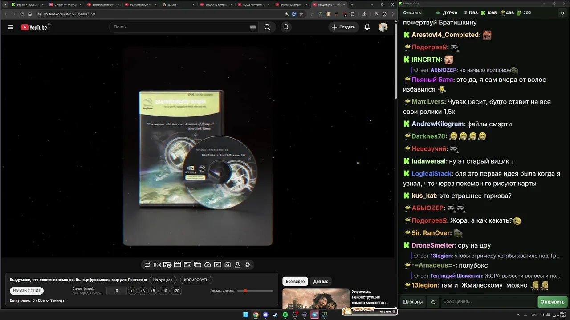
Task: Open Chrome from the taskbar
Action: pyautogui.click(x=256, y=315)
